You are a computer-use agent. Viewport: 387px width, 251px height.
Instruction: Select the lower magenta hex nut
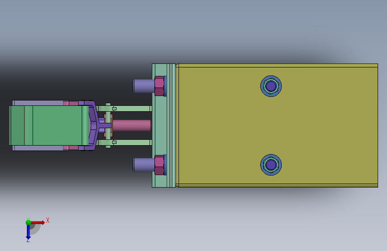159,165
